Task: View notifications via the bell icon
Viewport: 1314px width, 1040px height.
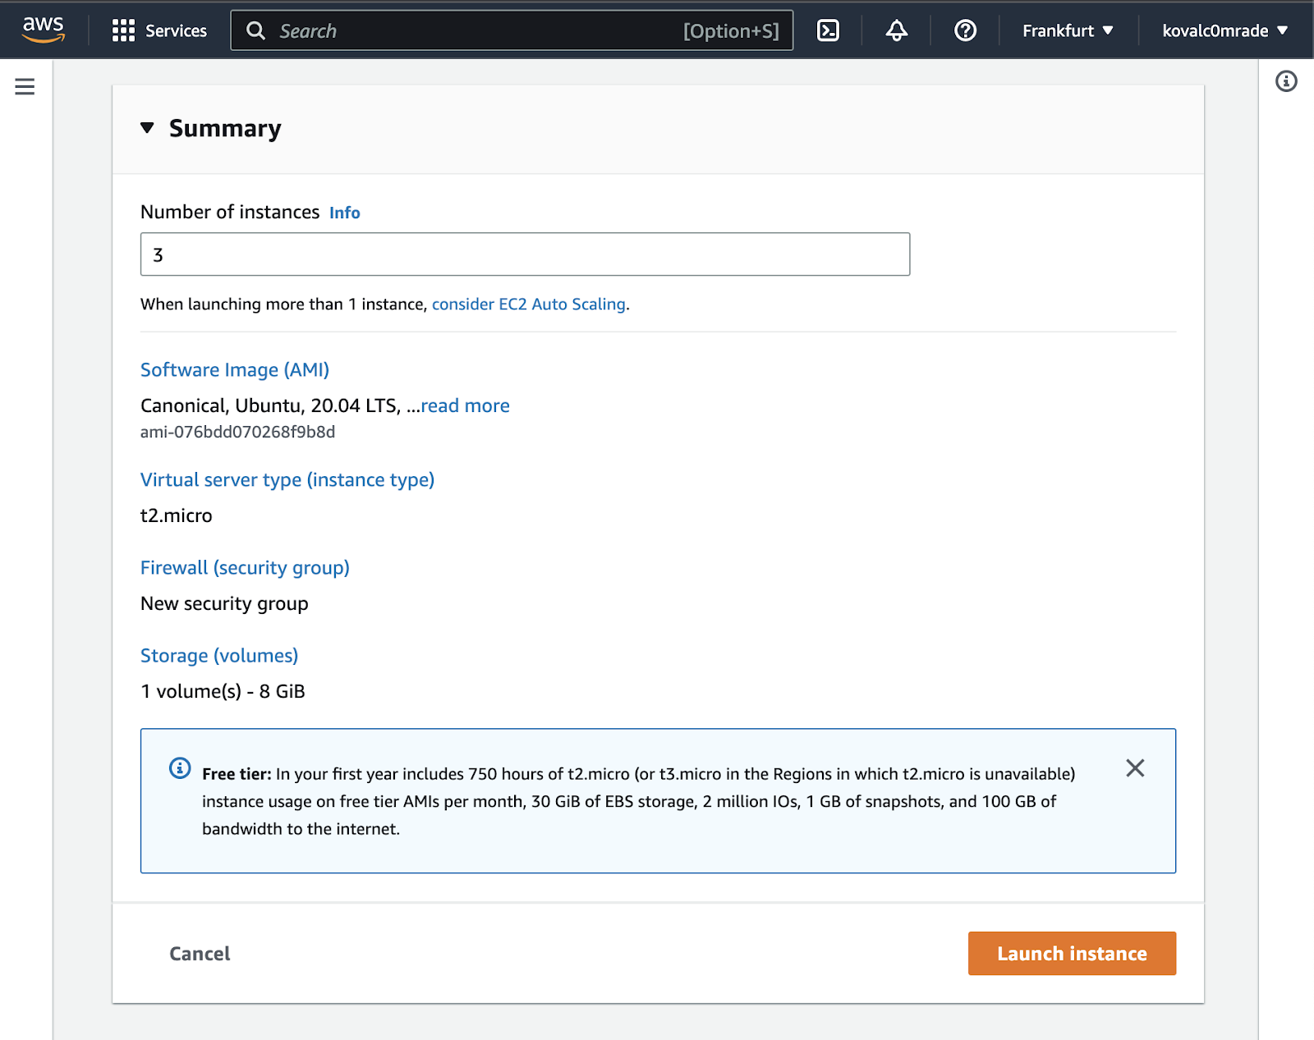Action: coord(896,30)
